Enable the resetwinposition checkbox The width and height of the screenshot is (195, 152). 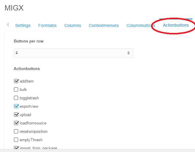click(16, 131)
